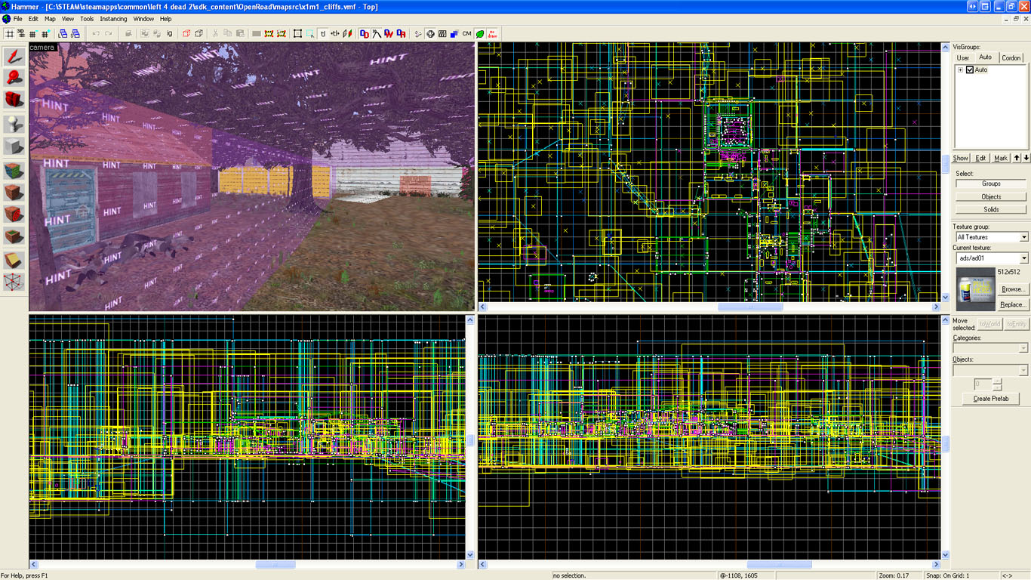Click the Toggle Cordon state icon

point(269,34)
